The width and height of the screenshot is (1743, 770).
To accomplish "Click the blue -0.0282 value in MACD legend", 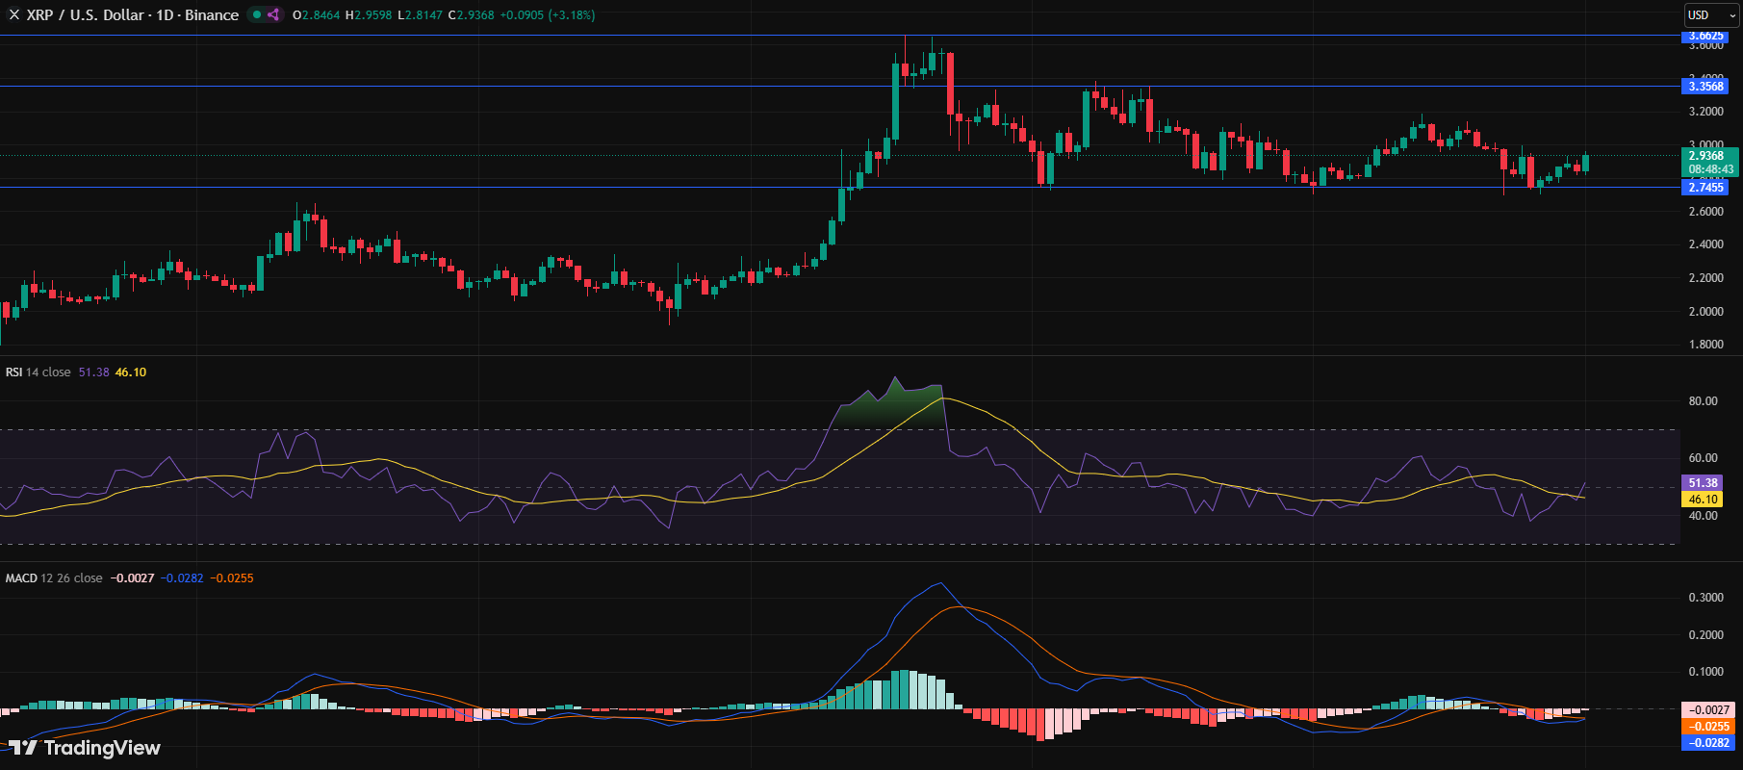I will [x=182, y=578].
